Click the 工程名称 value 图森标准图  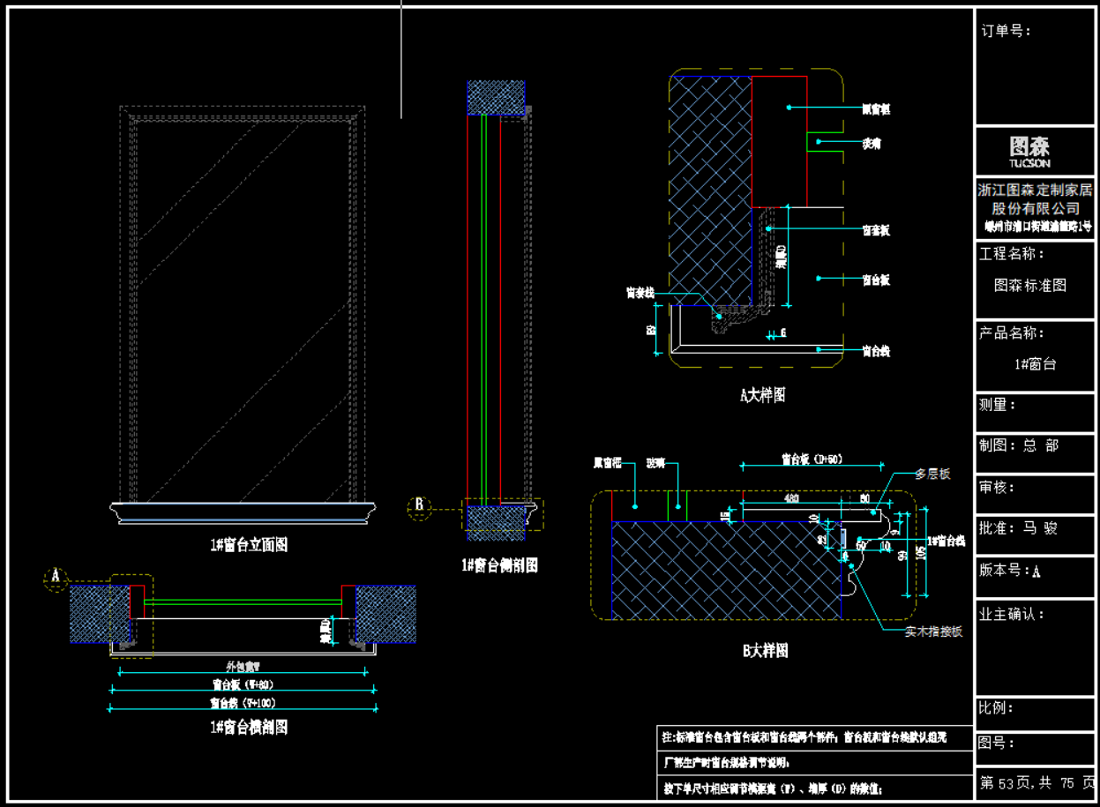(1029, 286)
